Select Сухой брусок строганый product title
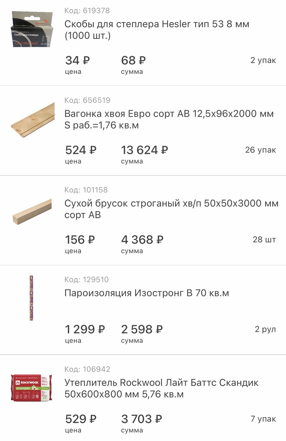The height and width of the screenshot is (441, 286). (171, 209)
